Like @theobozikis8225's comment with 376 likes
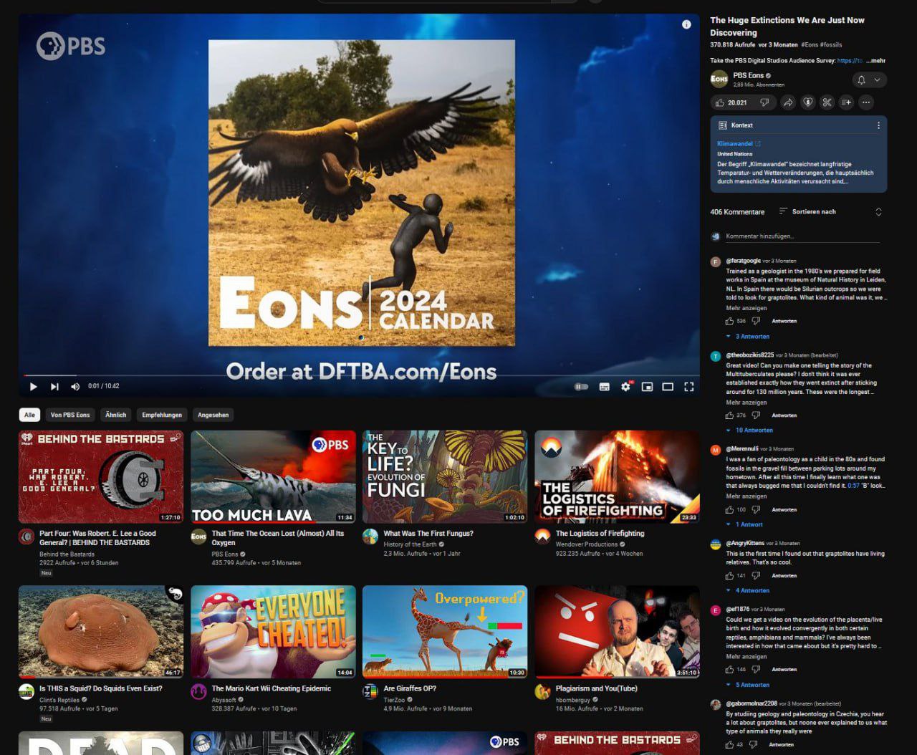 pos(730,415)
